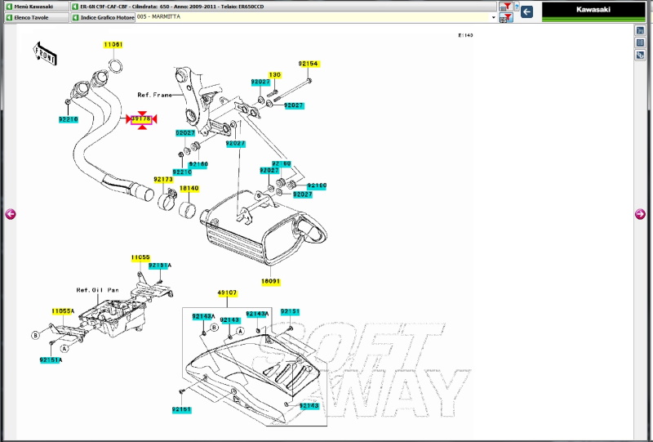This screenshot has width=653, height=442.
Task: Go to previous diagram with left magenta arrow
Action: pos(11,214)
